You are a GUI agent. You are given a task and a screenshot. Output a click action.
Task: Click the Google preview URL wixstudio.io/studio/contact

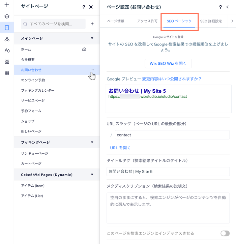(148, 96)
